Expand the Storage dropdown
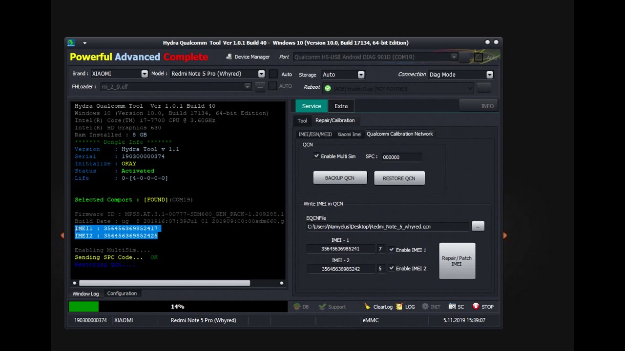 pyautogui.click(x=361, y=75)
